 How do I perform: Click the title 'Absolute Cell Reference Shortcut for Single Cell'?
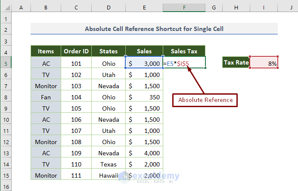(154, 29)
